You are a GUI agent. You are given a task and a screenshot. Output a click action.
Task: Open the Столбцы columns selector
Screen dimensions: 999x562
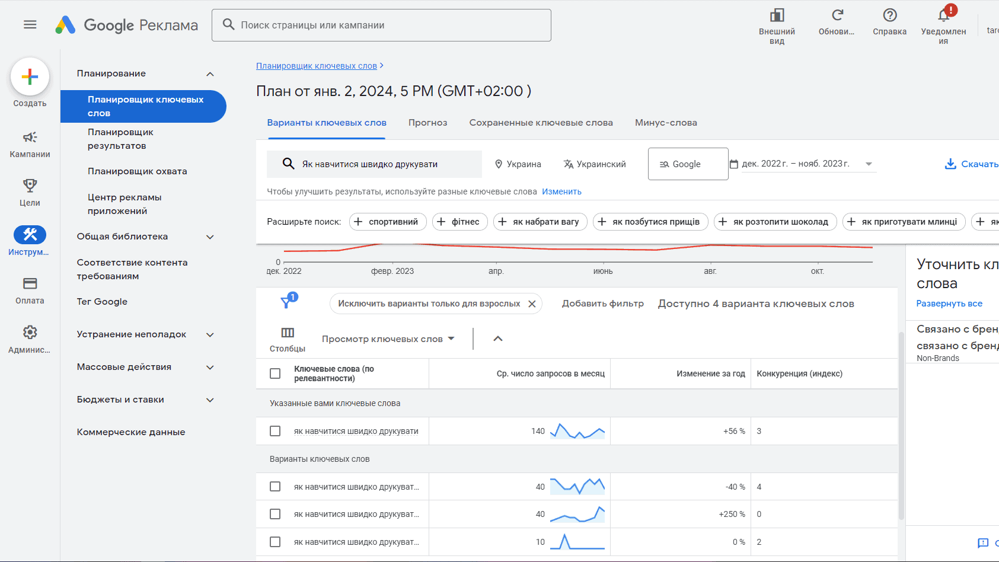pyautogui.click(x=288, y=339)
